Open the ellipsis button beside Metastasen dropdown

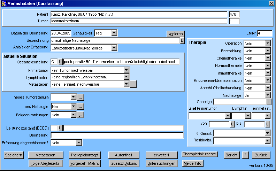[133, 84]
